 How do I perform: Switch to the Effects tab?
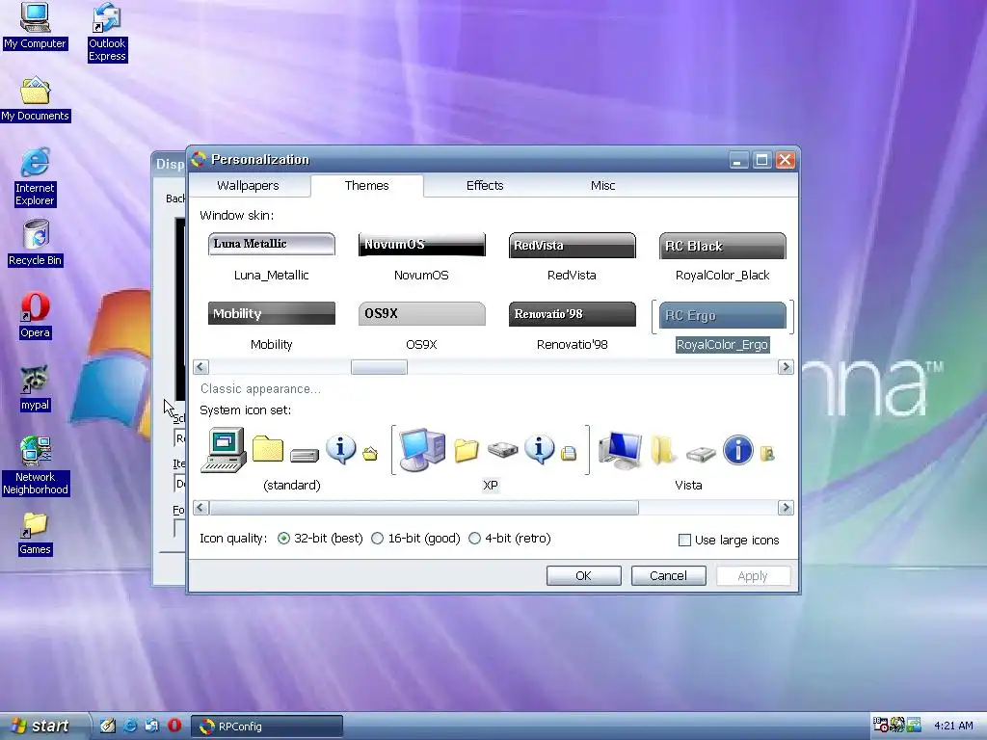[x=485, y=186]
